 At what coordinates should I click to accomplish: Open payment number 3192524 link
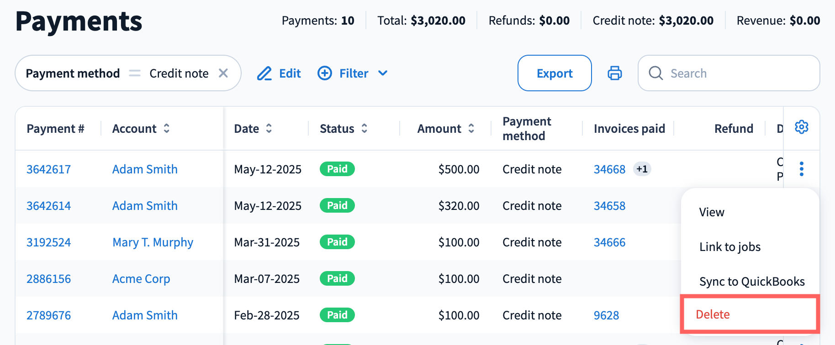[x=49, y=242]
